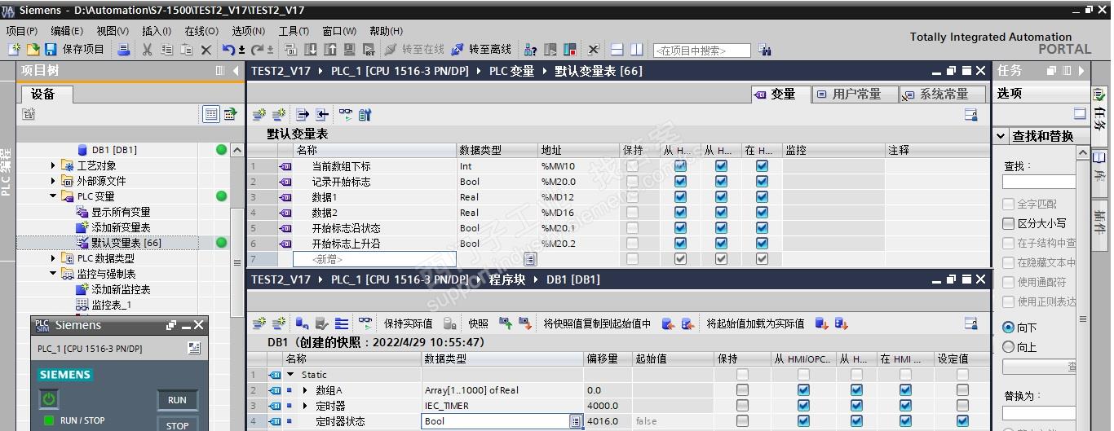1114x431 pixels.
Task: Toggle 保持 checkbox for 数组A in DB1
Action: 742,390
